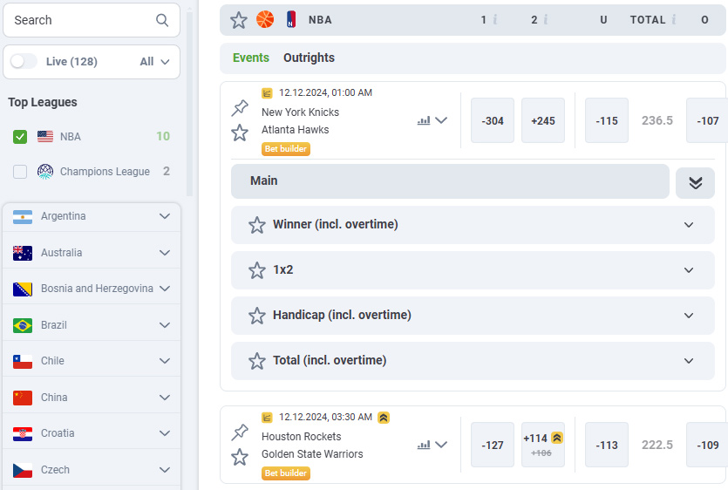Viewport: 728px width, 490px height.
Task: Expand Rockets vs Warriors markets chevron
Action: tap(441, 445)
